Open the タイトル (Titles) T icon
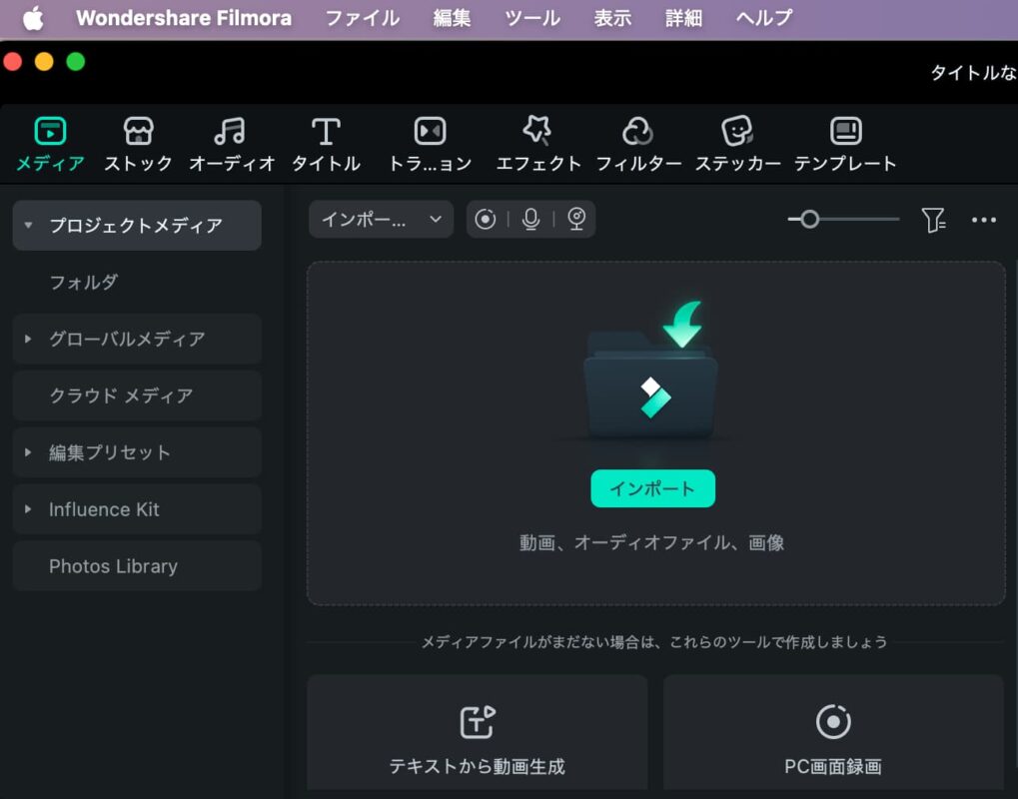The height and width of the screenshot is (799, 1018). click(x=326, y=132)
